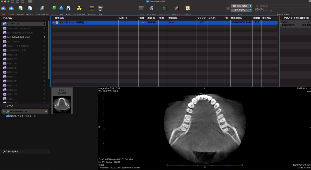311x170 pixels.
Task: Open the 全モダリティ modality dropdown
Action: (241, 10)
